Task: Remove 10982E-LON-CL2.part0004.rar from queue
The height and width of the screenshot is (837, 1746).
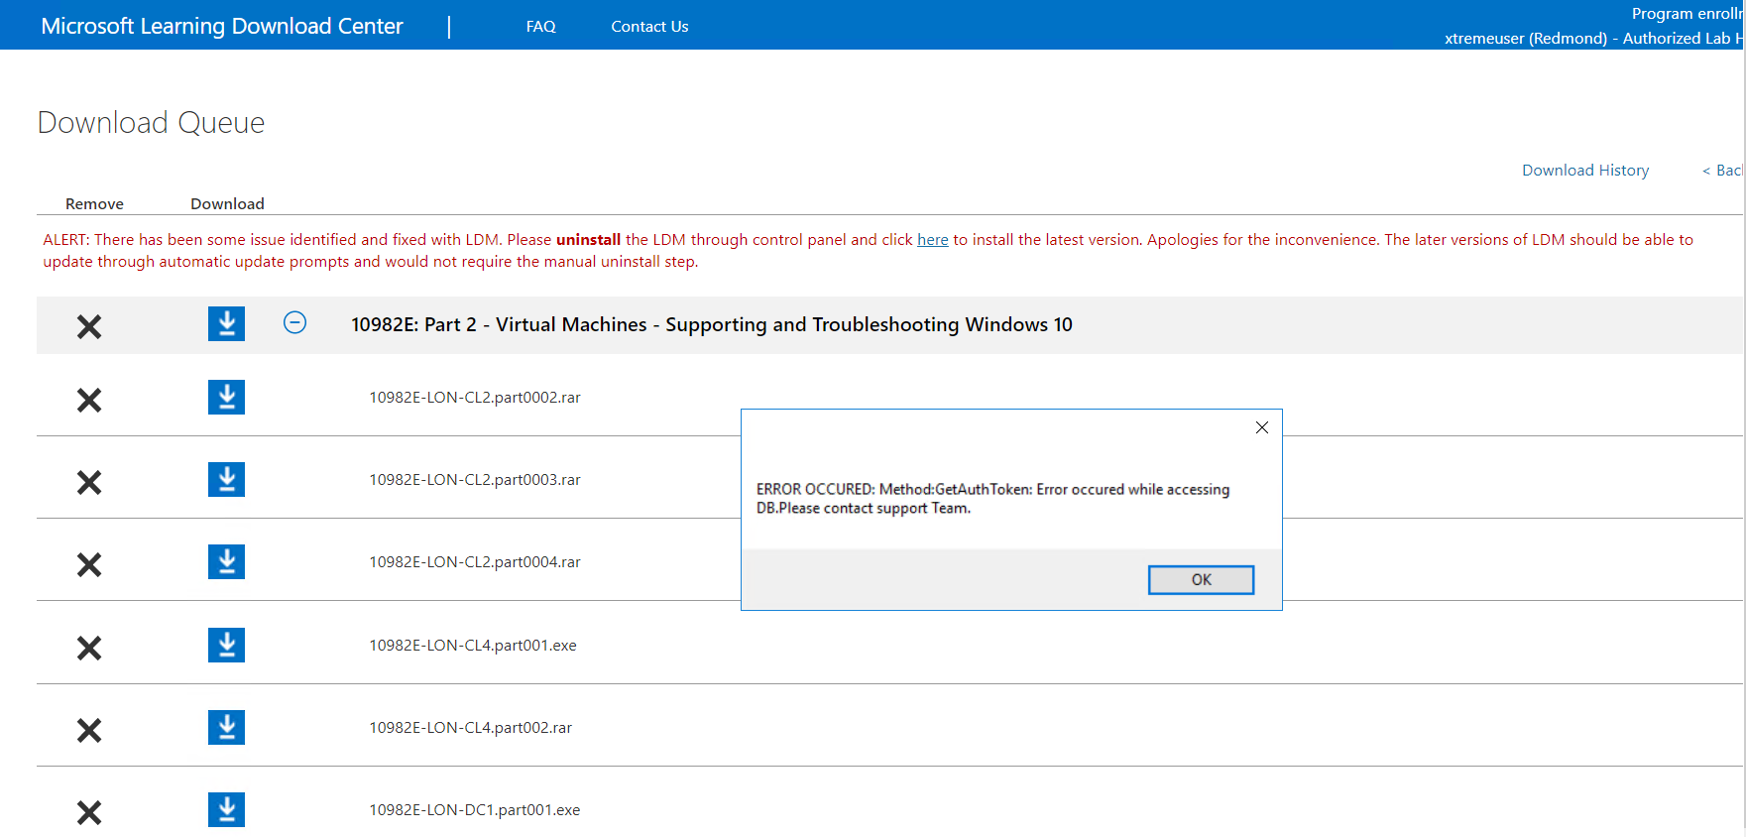Action: point(89,565)
